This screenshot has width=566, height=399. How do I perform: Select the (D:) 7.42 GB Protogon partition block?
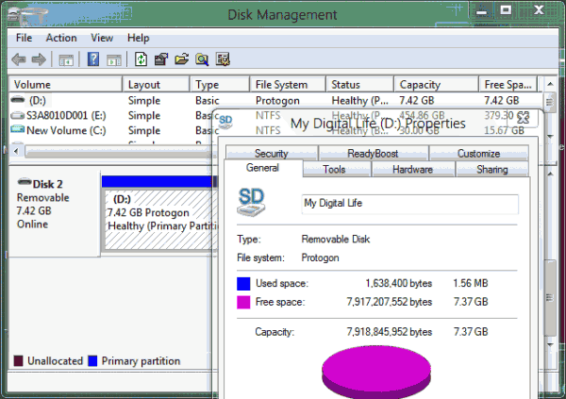[161, 220]
